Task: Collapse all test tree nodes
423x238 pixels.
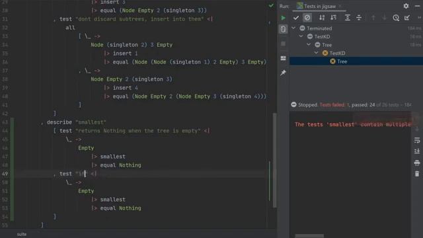Action: click(359, 18)
